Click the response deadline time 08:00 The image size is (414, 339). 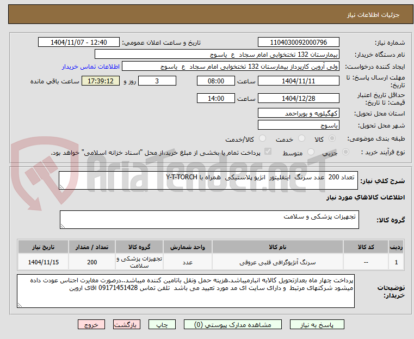[216, 81]
